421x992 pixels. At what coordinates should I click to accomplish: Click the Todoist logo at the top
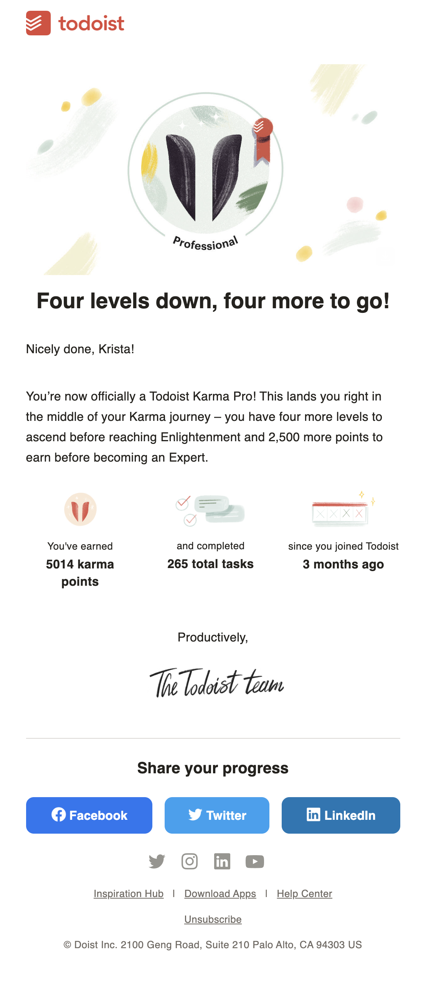[75, 24]
